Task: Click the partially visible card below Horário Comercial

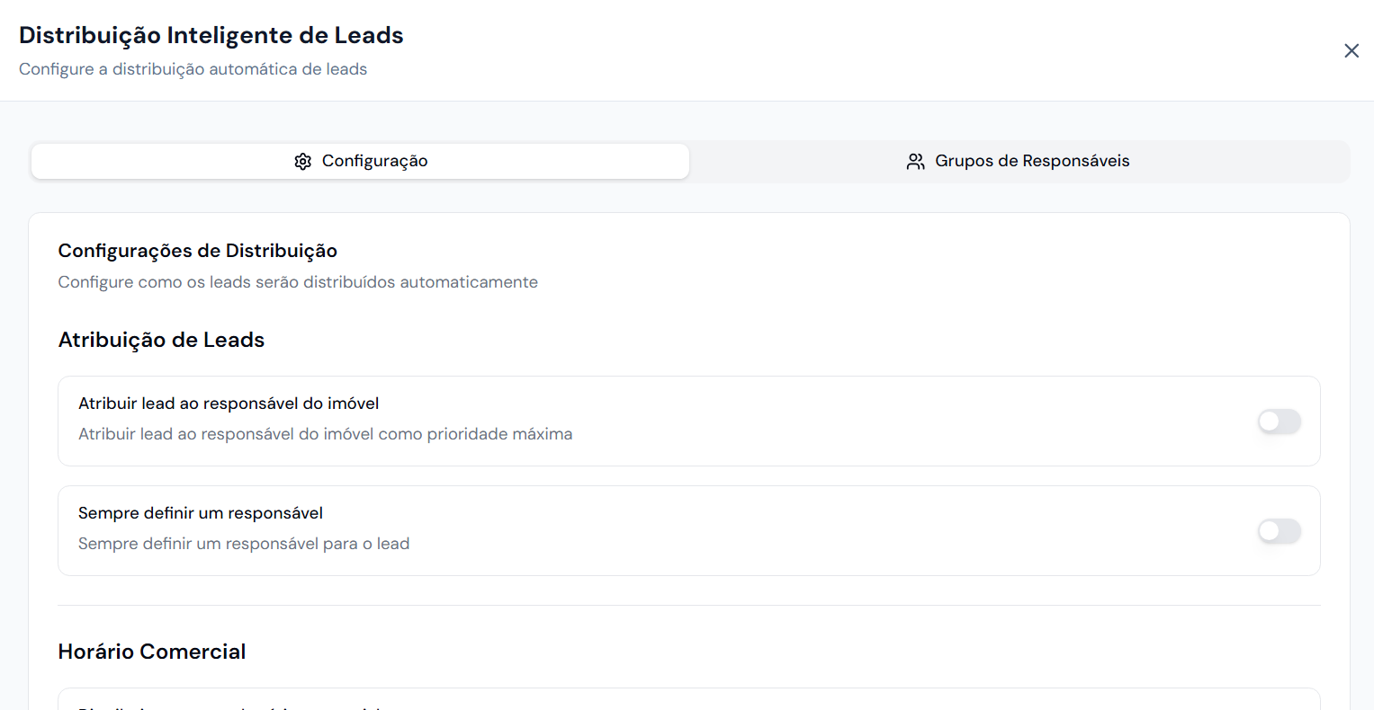Action: (x=688, y=700)
